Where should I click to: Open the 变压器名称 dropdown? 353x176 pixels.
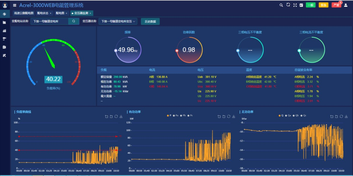[x=118, y=21]
